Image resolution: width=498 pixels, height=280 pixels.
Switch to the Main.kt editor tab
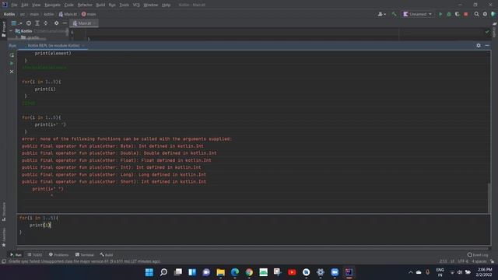point(83,23)
